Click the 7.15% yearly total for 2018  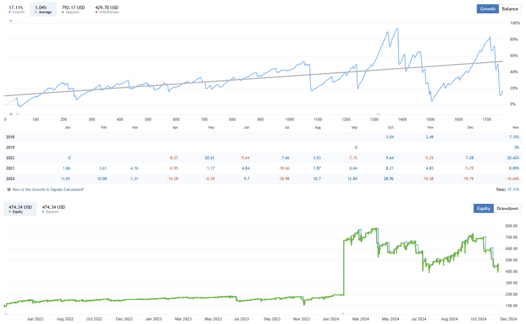(x=514, y=137)
